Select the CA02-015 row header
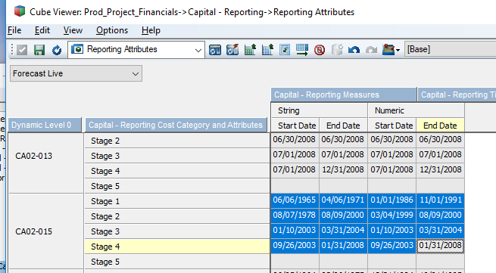The height and width of the screenshot is (273, 496). (46, 231)
